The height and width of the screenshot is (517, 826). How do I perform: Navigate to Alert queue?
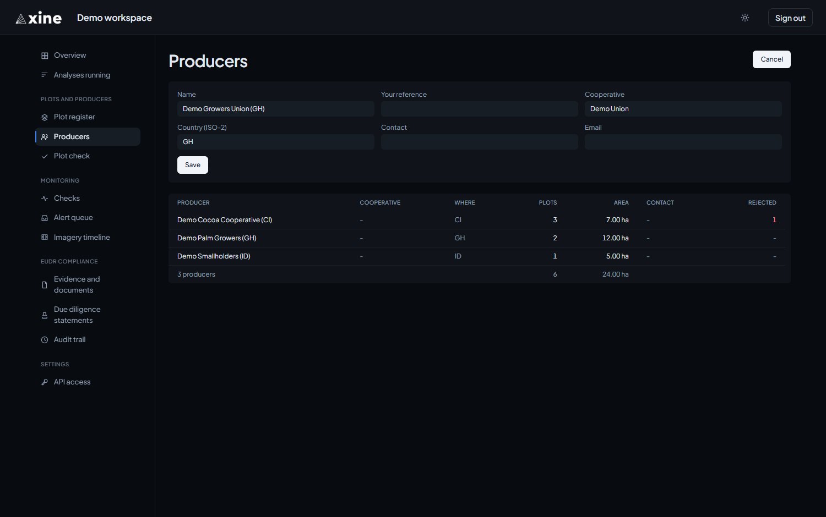88,218
